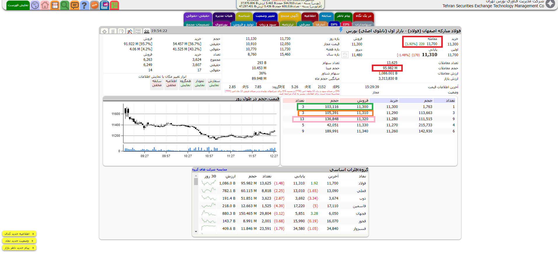Open the DPS tab
The width and height of the screenshot is (558, 254).
click(x=334, y=24)
